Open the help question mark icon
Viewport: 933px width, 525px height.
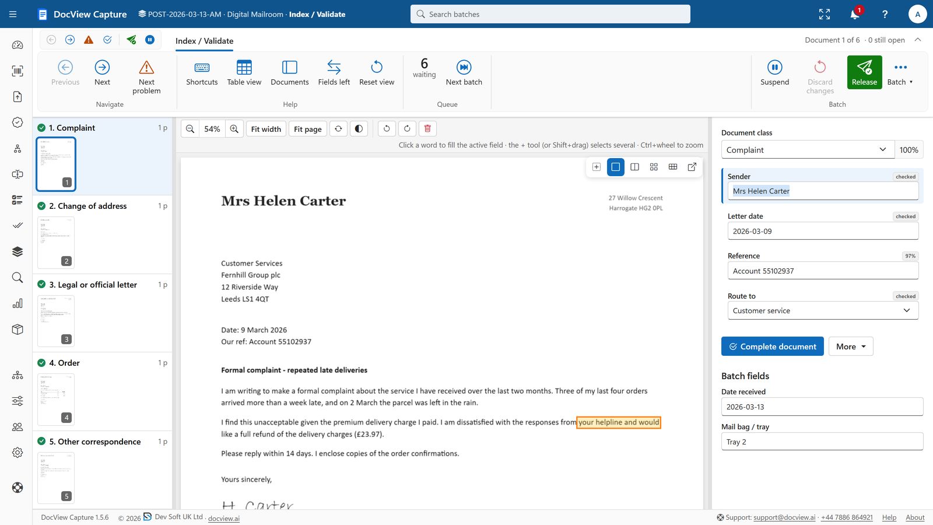885,14
